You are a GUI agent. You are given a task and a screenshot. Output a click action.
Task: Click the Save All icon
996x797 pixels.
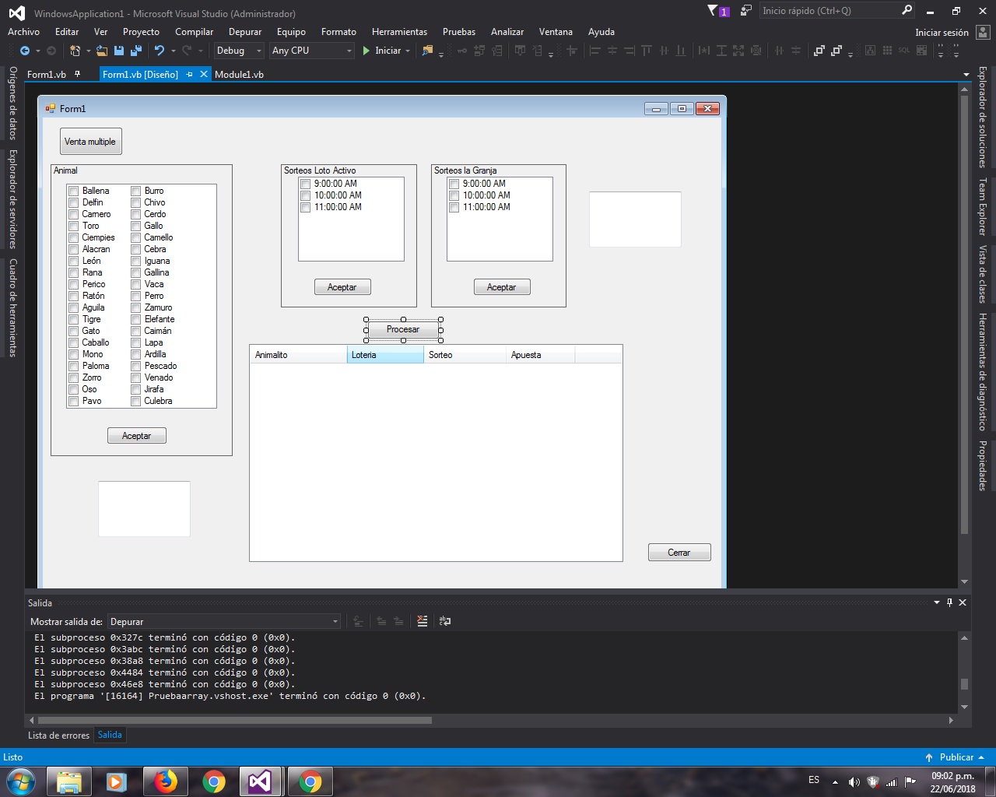pyautogui.click(x=136, y=51)
